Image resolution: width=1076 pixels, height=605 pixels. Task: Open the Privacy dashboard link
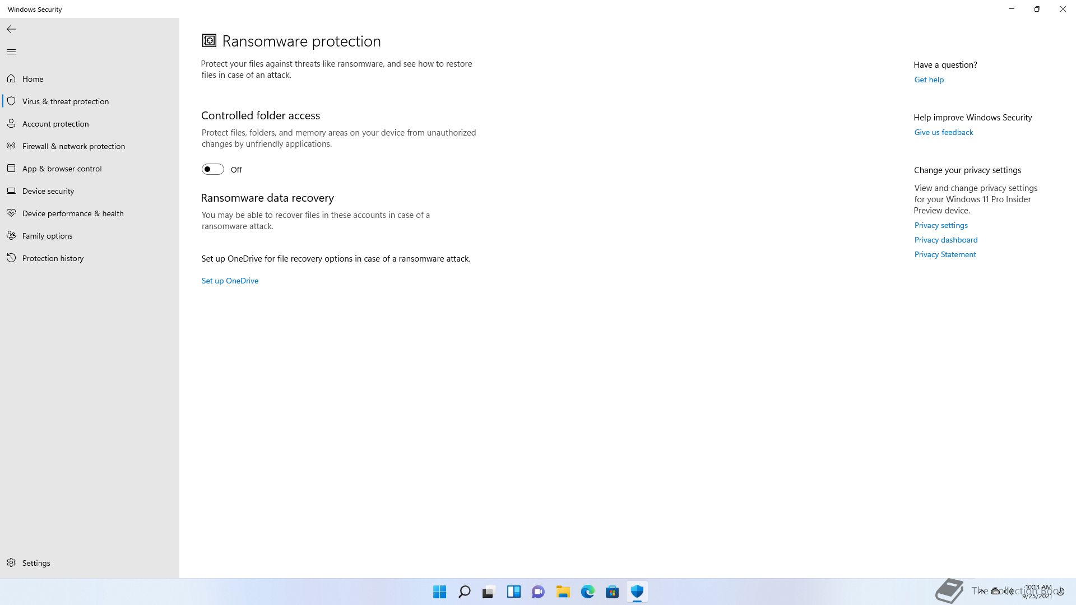[x=946, y=240]
